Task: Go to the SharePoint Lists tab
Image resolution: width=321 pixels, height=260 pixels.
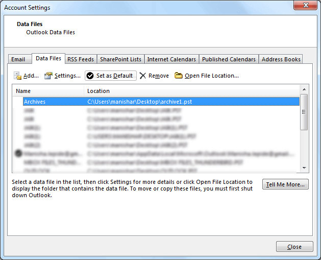Action: point(120,59)
